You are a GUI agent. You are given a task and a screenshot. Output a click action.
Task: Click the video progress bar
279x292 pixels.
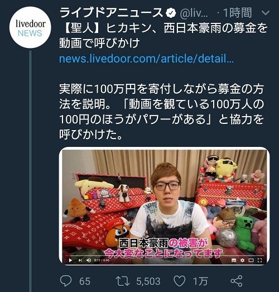click(164, 256)
